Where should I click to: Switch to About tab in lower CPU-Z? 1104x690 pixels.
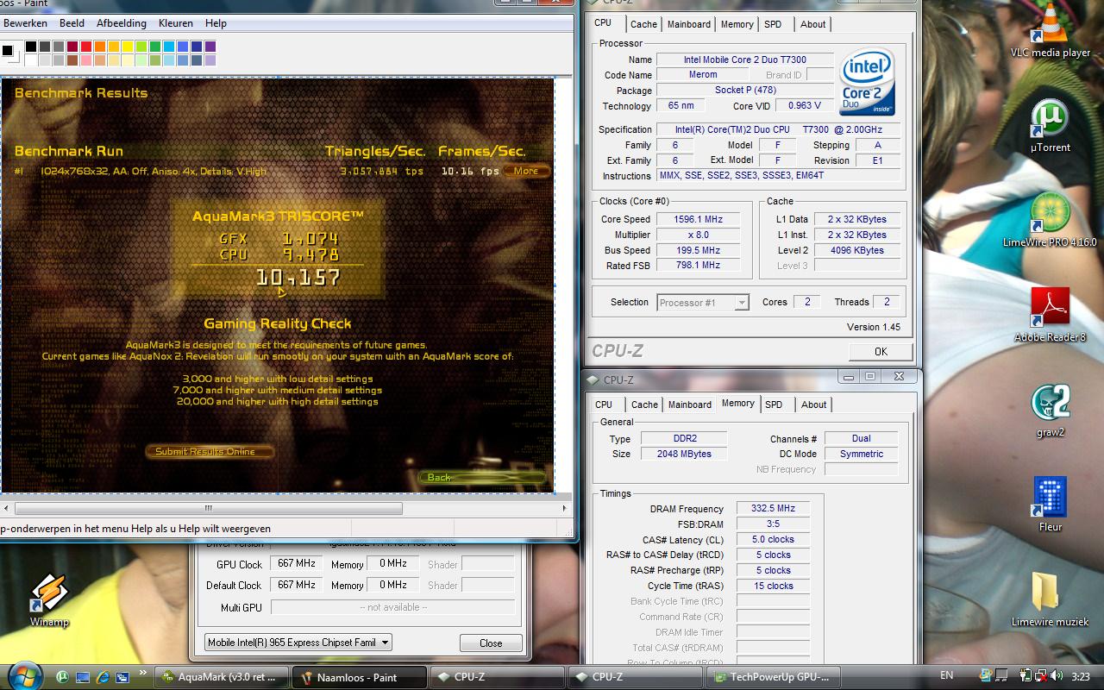[x=814, y=405]
